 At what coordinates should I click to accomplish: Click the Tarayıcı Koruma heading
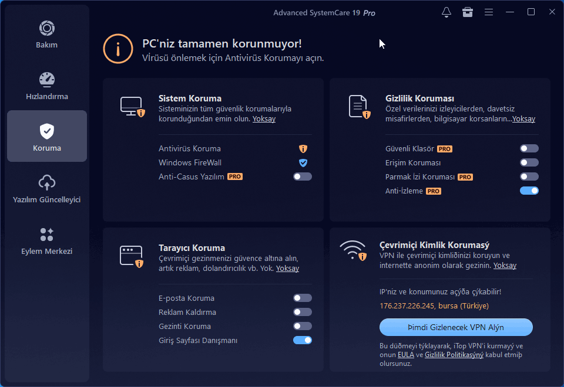coord(192,248)
